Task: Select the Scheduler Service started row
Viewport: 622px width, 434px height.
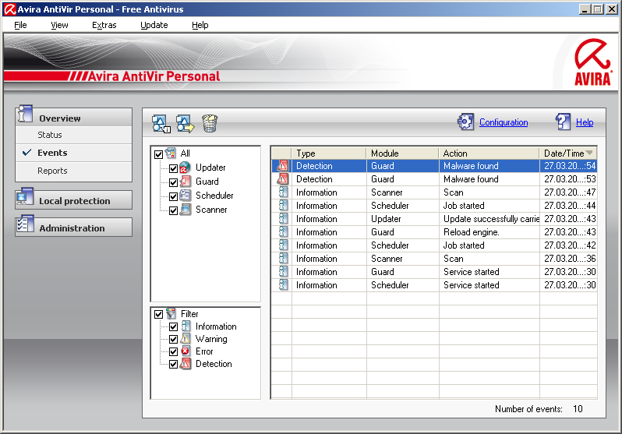Action: click(x=434, y=285)
